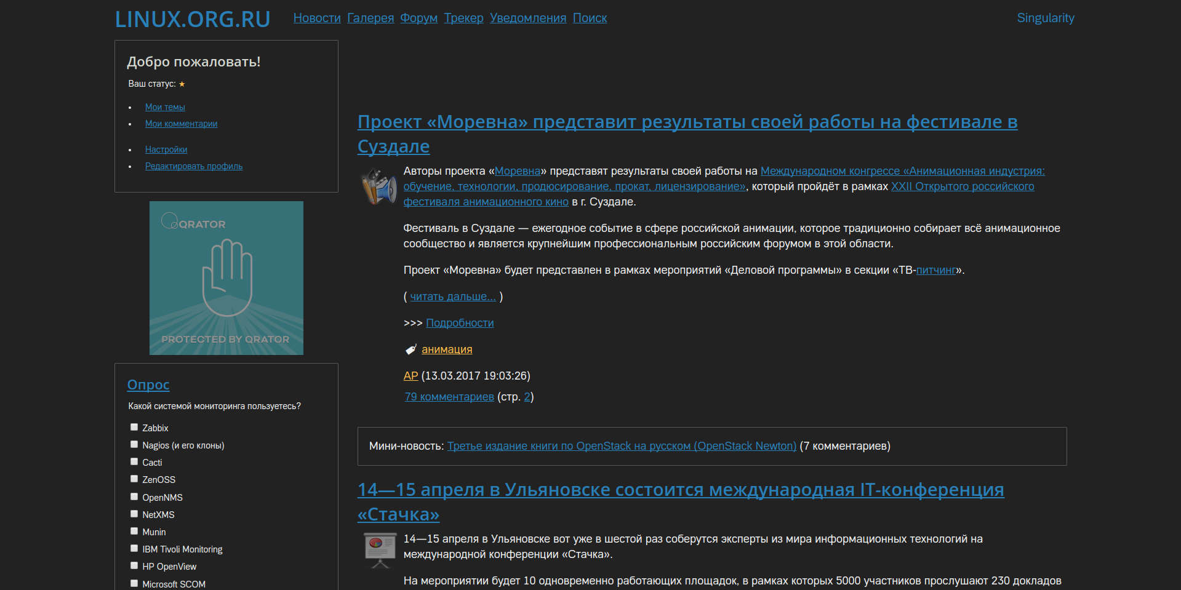Open the Форум section
The image size is (1181, 590).
point(419,18)
